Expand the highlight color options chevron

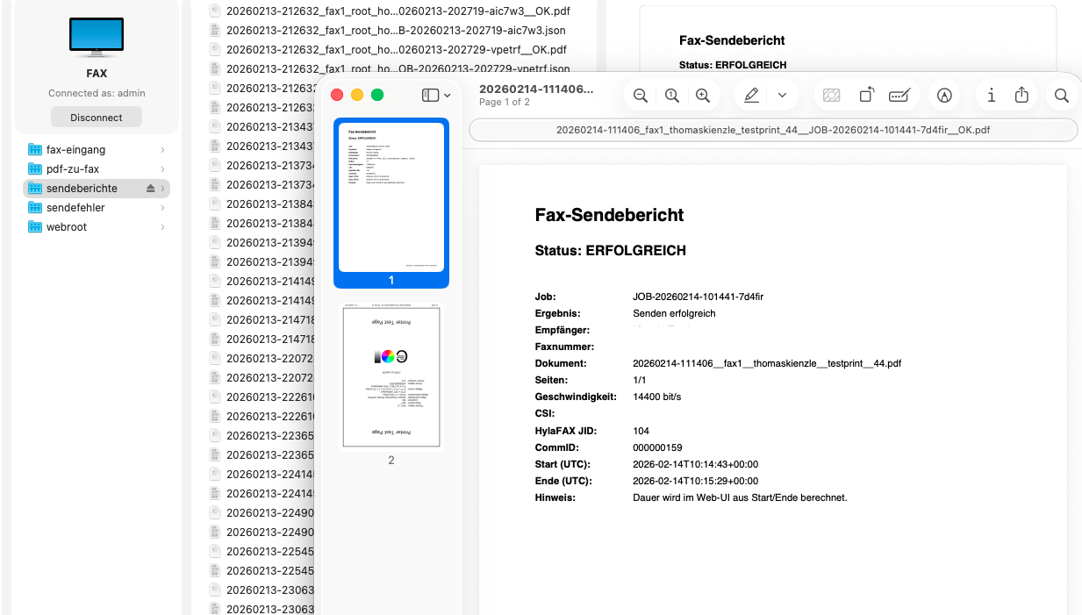click(x=782, y=96)
